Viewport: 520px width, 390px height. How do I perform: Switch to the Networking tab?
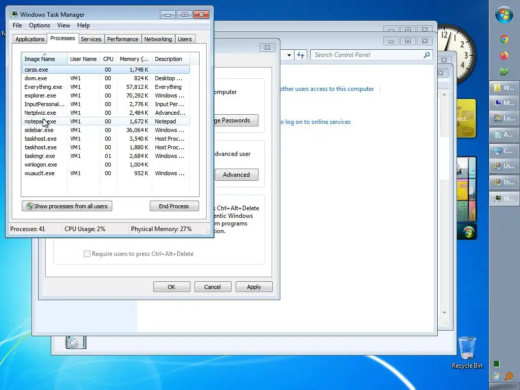pos(158,39)
